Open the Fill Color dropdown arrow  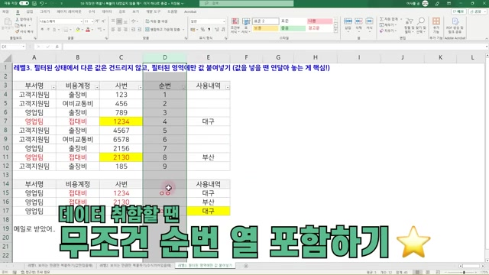[x=82, y=30]
